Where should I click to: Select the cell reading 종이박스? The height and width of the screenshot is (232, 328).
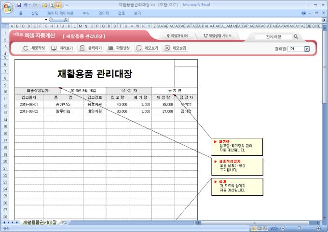coord(63,104)
